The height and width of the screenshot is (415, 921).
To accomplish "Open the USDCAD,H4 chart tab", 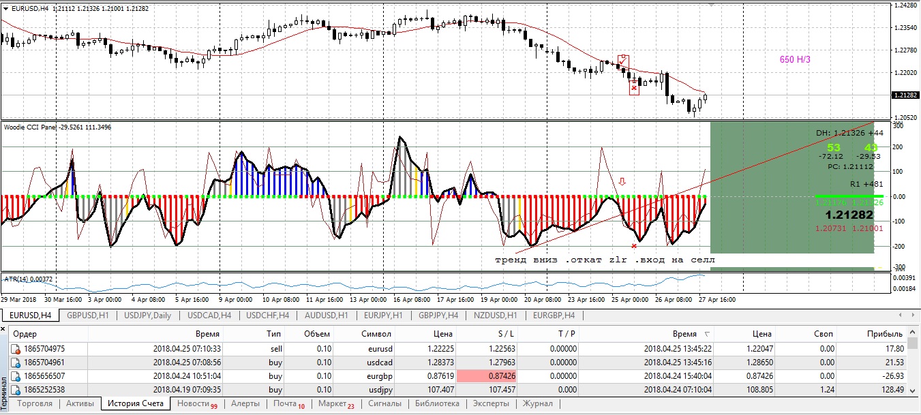I will (x=209, y=315).
